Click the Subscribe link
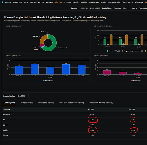Image resolution: width=147 pixels, height=145 pixels. click(x=58, y=2)
